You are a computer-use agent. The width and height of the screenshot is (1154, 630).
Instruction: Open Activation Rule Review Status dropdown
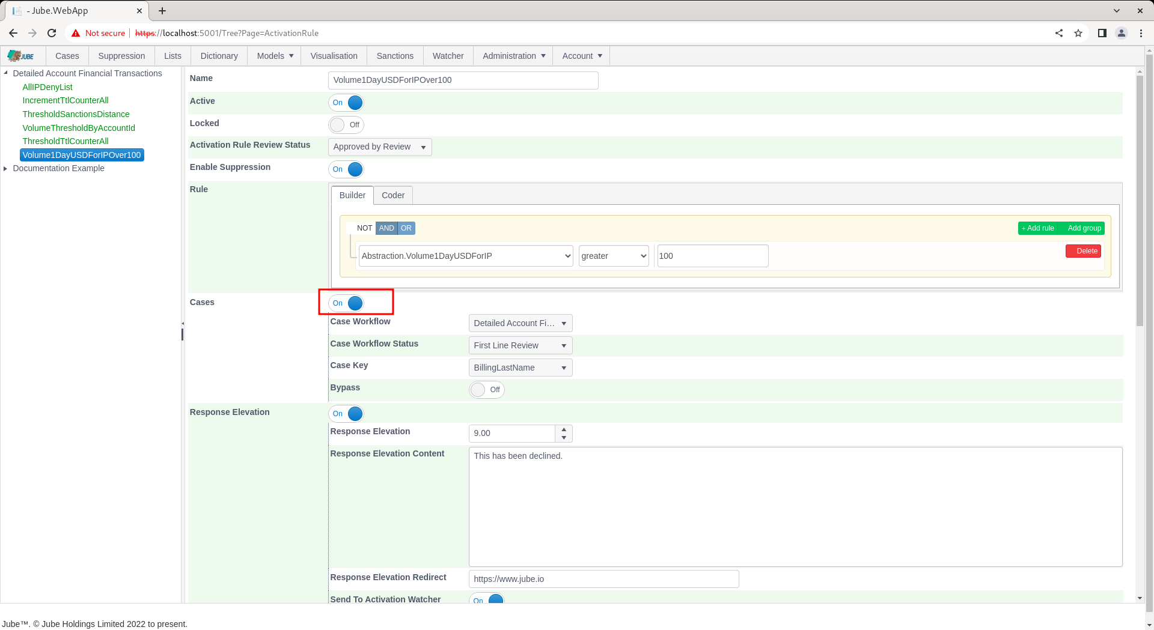click(380, 147)
